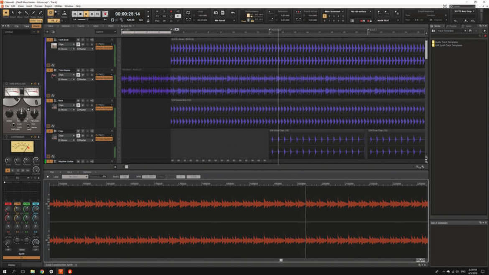Recall previous scene in Mix Recall
The width and height of the screenshot is (489, 275).
point(233,13)
